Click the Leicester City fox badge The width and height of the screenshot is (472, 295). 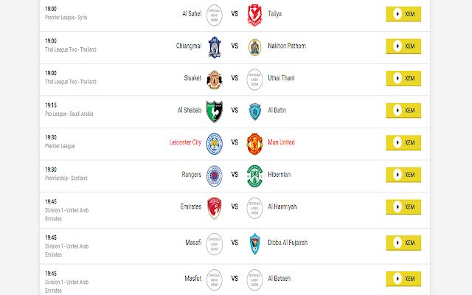coord(215,144)
